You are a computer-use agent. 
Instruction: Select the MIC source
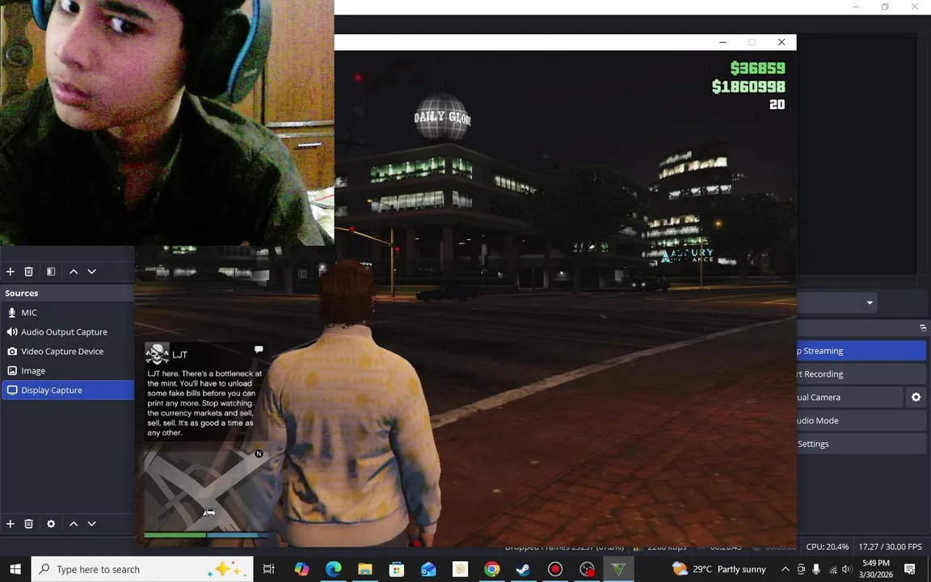[67, 312]
